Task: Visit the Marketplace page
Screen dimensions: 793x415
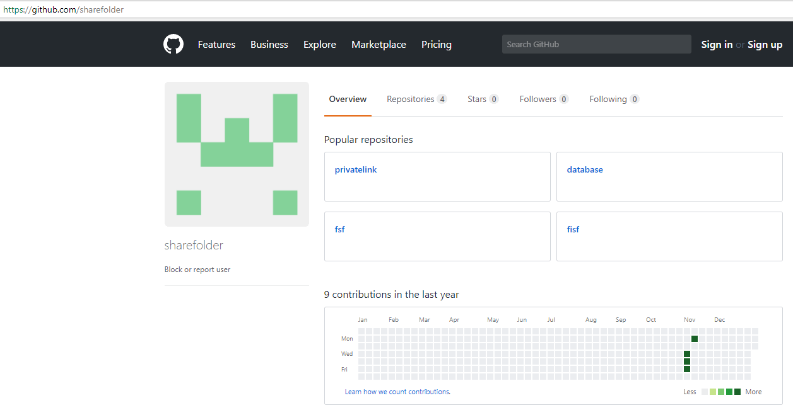Action: 379,45
